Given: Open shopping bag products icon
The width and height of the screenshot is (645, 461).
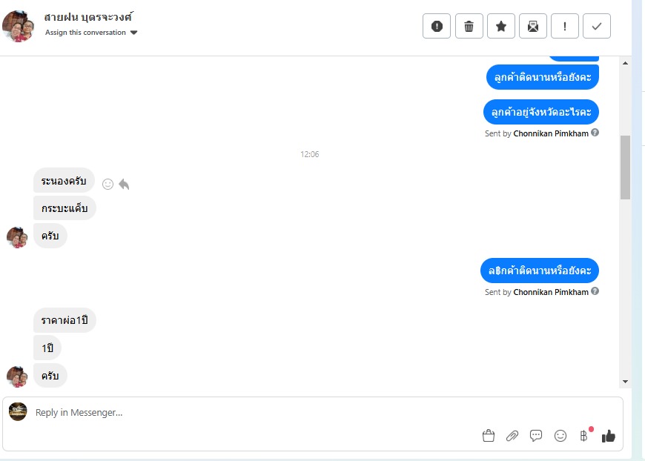Looking at the screenshot, I should pyautogui.click(x=489, y=436).
